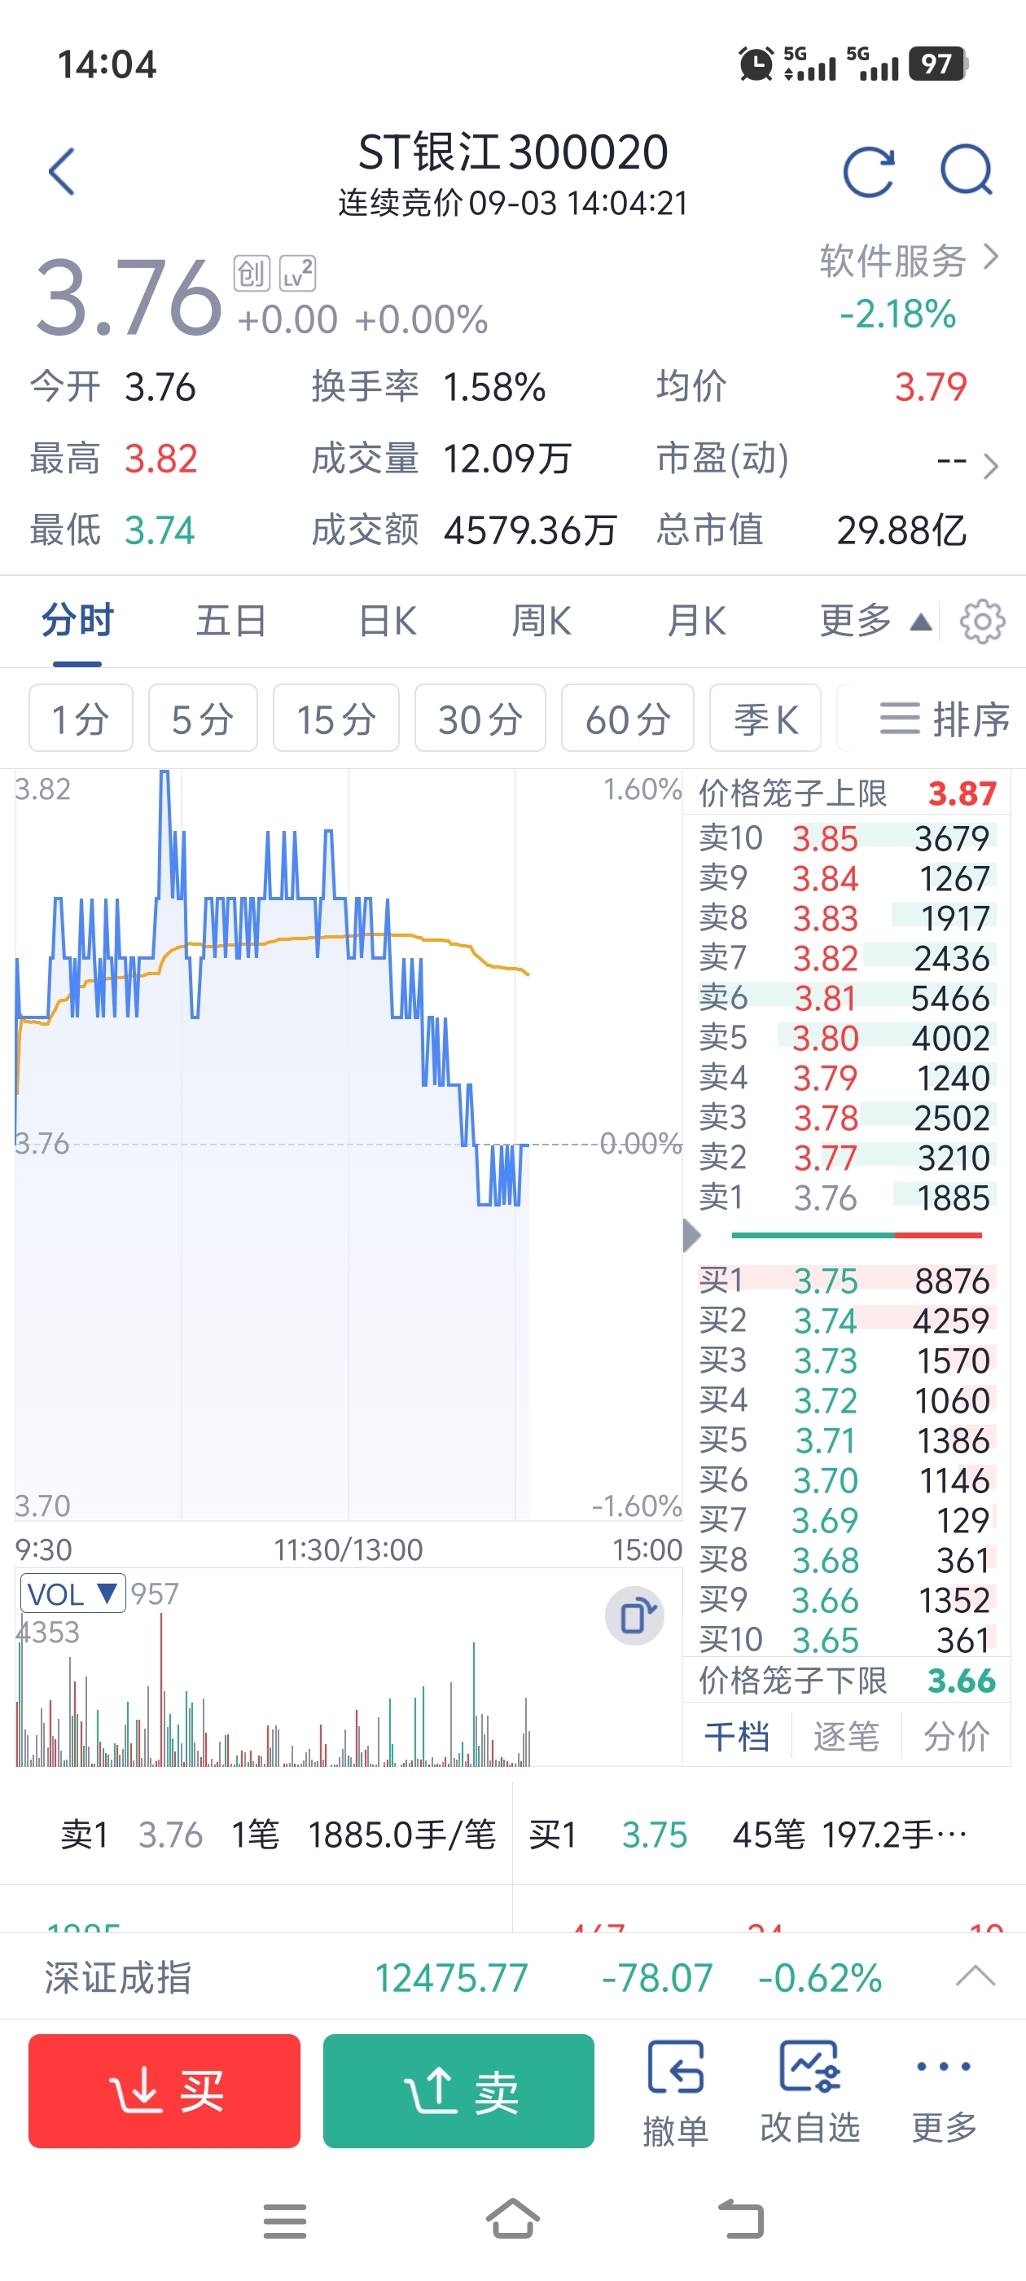Switch order panel to 分价

click(956, 1735)
